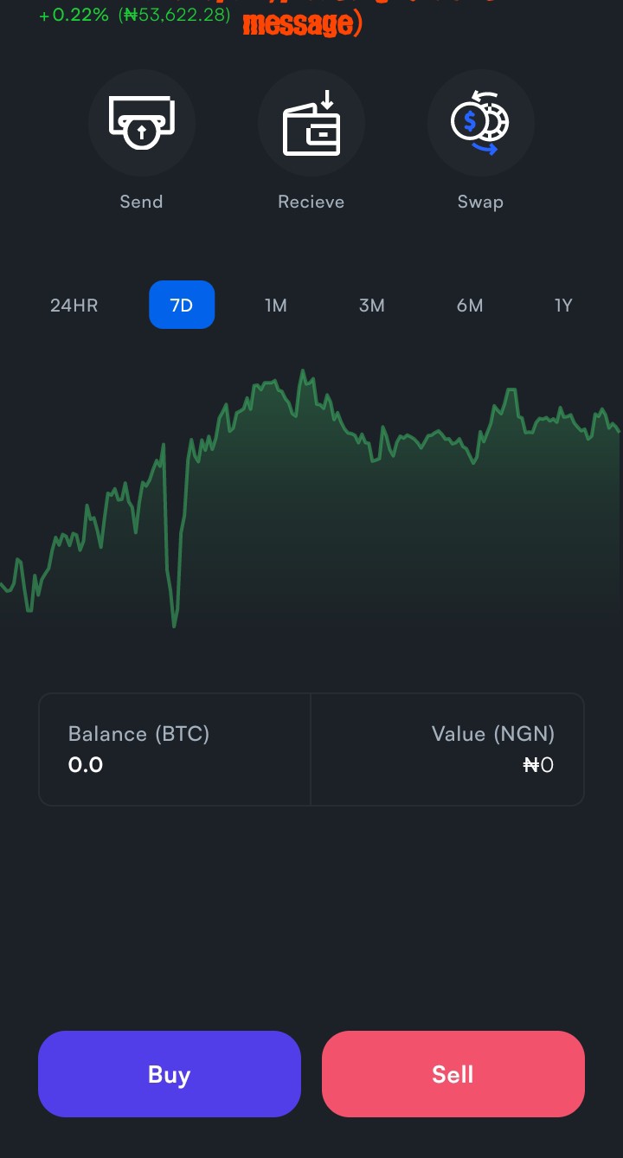Select the 7D chart range
623x1158 pixels.
tap(182, 305)
